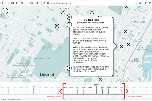Screen dimensions: 152x101
Task: Open the downloads arrow in toolbar
Action: point(145,3)
